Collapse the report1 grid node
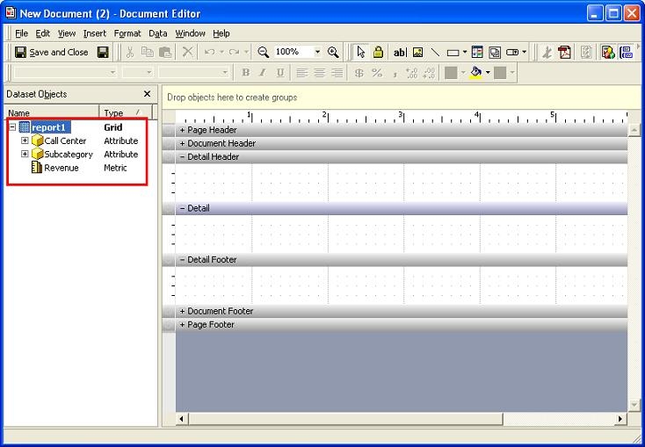 (12, 127)
